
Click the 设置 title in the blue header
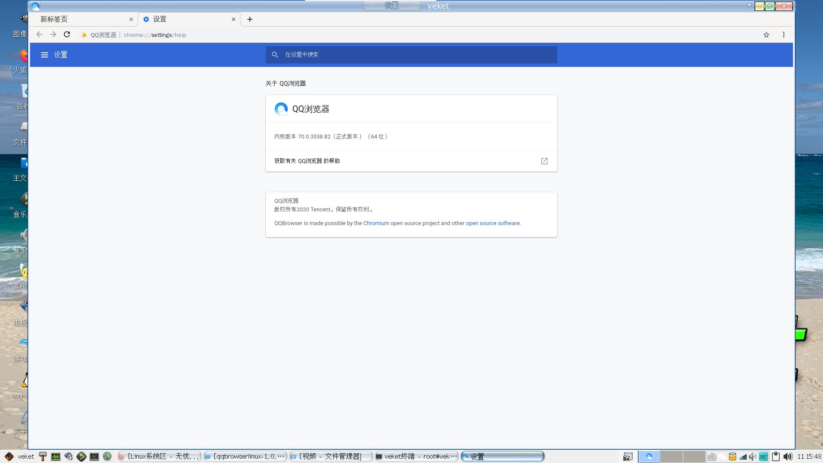coord(61,55)
